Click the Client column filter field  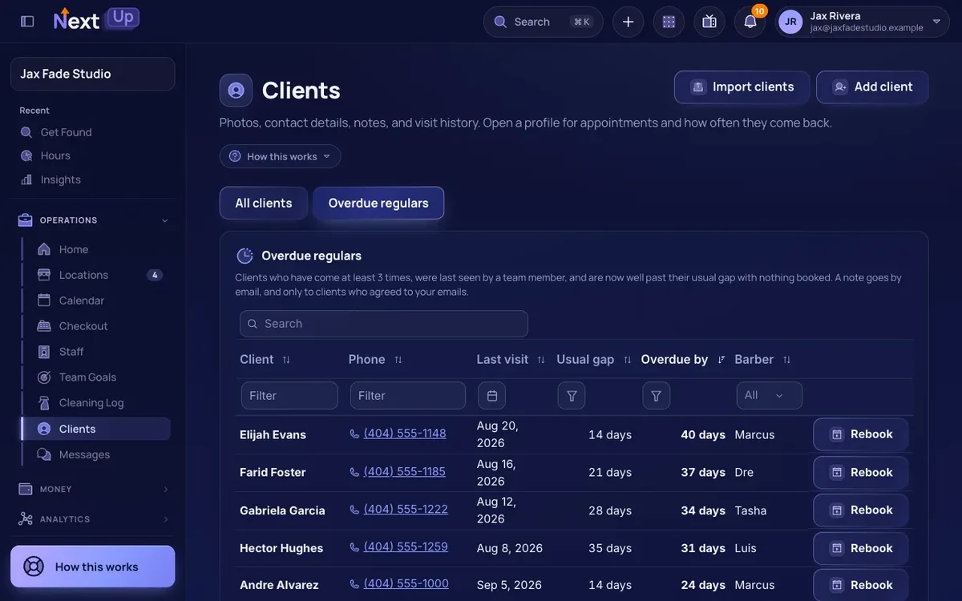pos(289,396)
